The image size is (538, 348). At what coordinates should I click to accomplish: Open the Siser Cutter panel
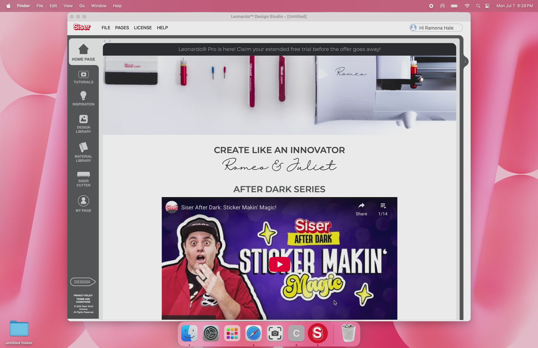pyautogui.click(x=83, y=179)
